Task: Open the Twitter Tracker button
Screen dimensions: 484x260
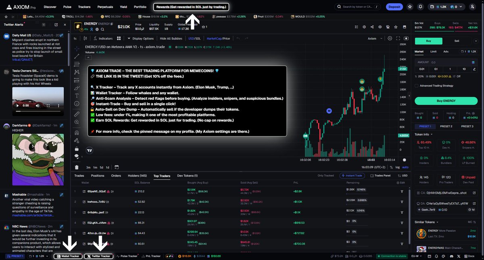Action: click(x=99, y=256)
